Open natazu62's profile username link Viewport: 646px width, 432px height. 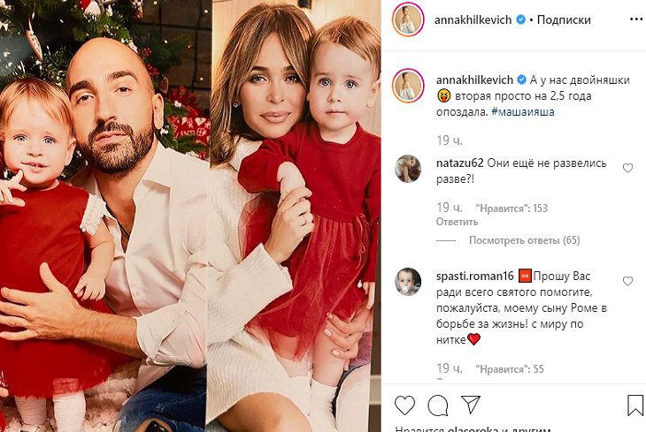pyautogui.click(x=459, y=163)
